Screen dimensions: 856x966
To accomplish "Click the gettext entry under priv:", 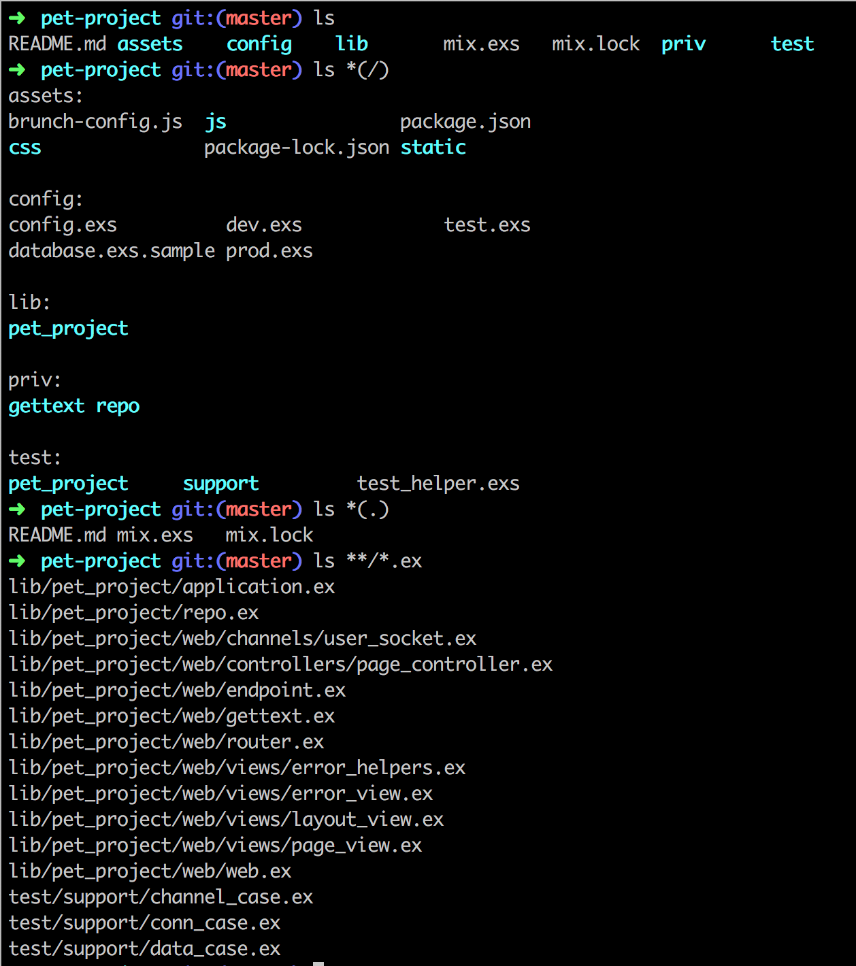I will click(46, 405).
